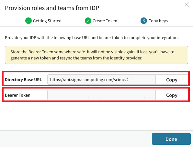This screenshot has height=147, width=193.
Task: Copy the Directory Base URL
Action: (172, 79)
